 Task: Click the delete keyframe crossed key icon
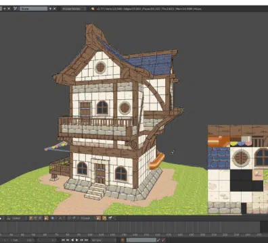pos(163,240)
